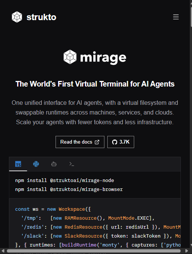Click the '/redis' RedisResource code line
This screenshot has height=254, width=192.
[101, 227]
